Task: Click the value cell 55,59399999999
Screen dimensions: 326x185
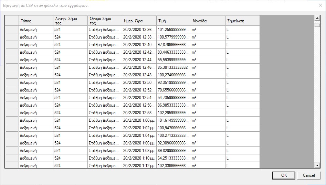Action: (173, 60)
